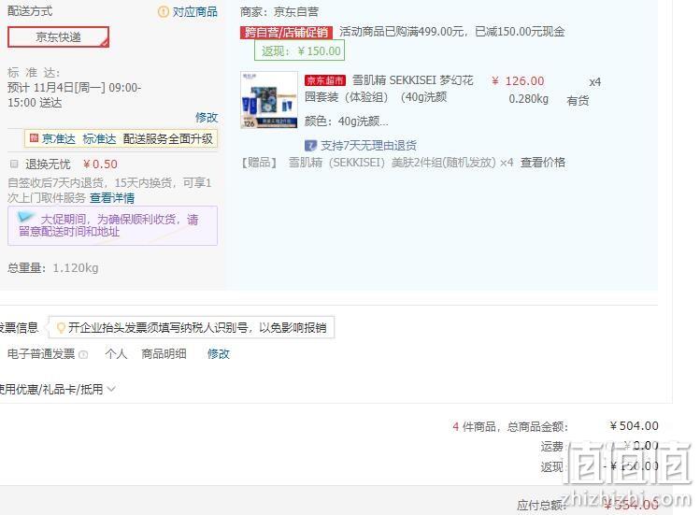The height and width of the screenshot is (515, 700).
Task: Open 查看详情 for return service
Action: pos(112,198)
